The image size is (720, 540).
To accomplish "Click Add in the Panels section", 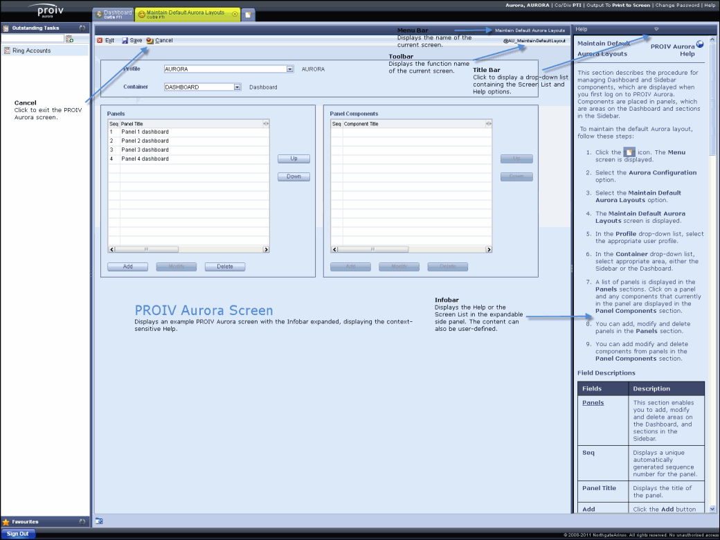I will tap(127, 267).
